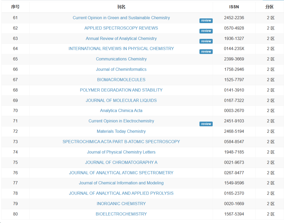This screenshot has height=223, width=284.
Task: Open Annual Review of Analytical Chemistry link
Action: point(121,38)
